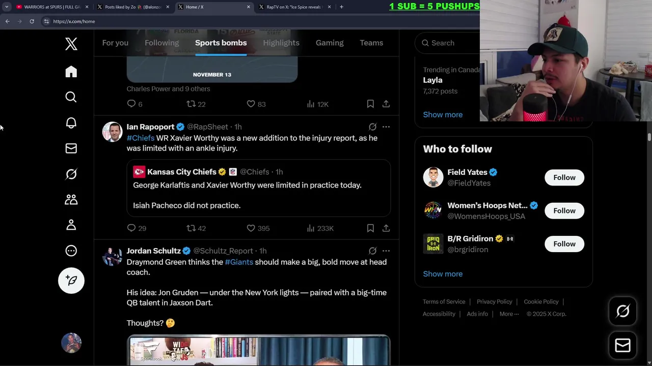Click Show more under Trending

click(x=443, y=114)
